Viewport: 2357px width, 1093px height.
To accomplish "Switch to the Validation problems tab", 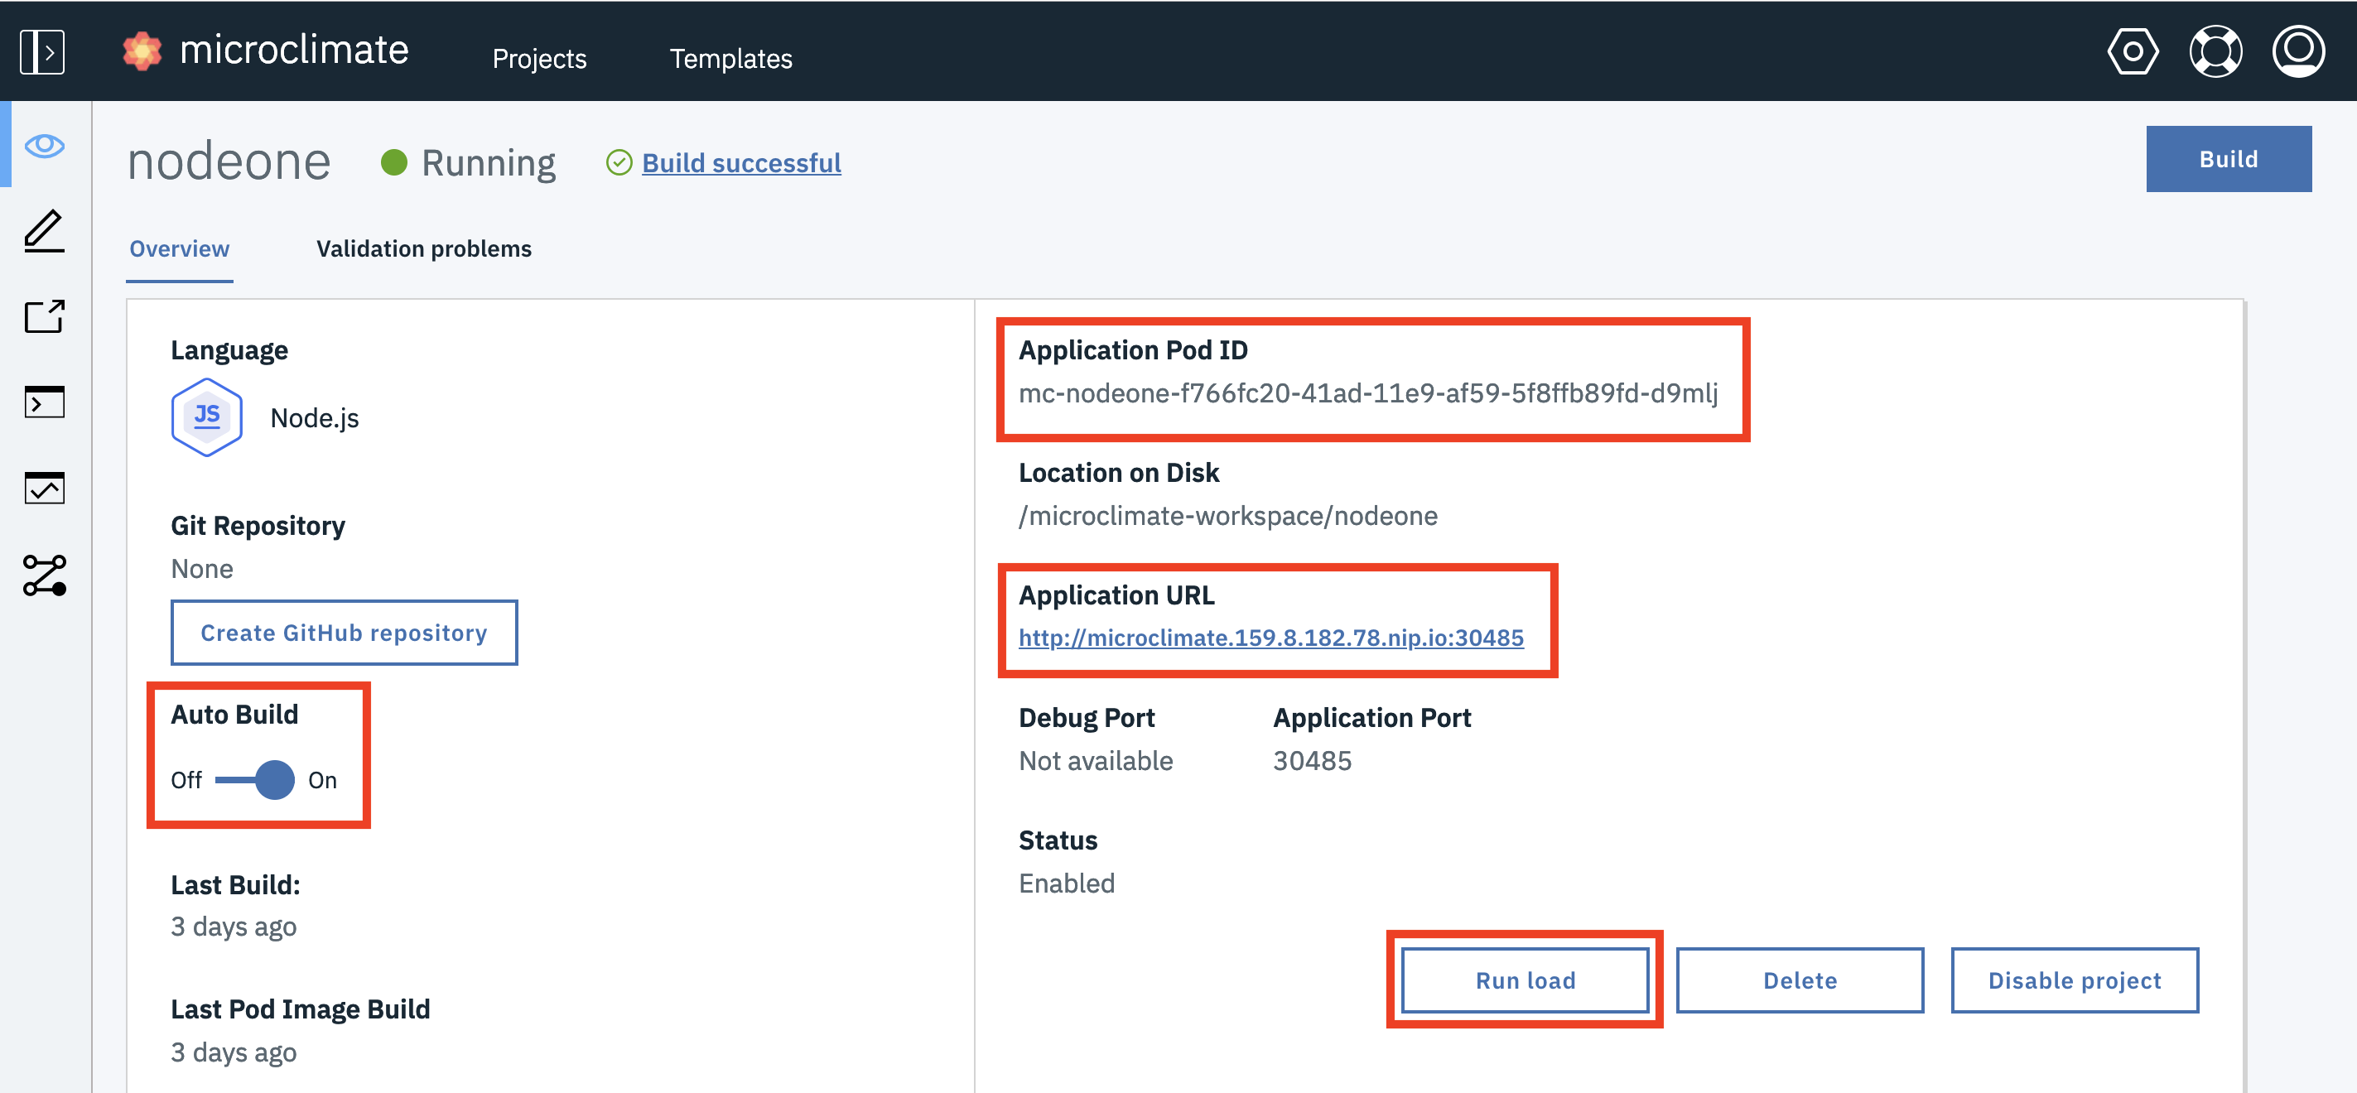I will coord(424,248).
